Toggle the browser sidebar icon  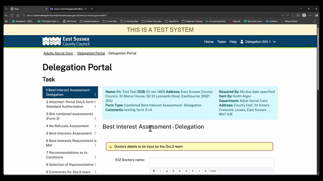[x=316, y=15]
